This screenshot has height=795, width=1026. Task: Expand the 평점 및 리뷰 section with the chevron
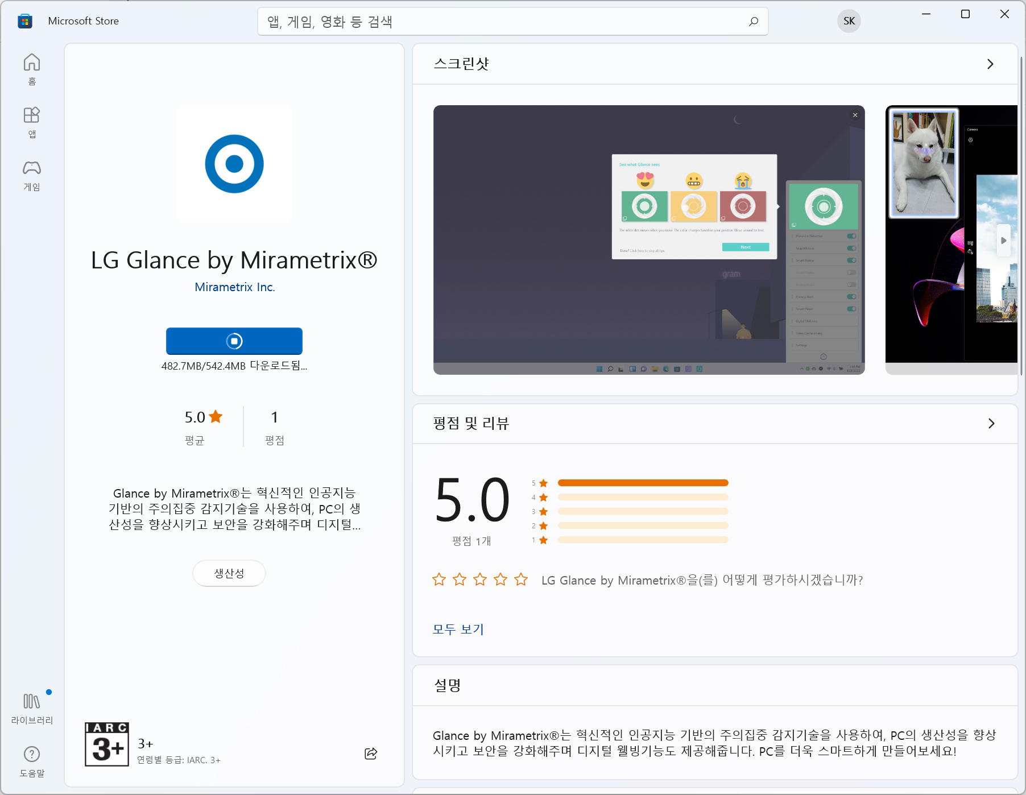(x=991, y=423)
